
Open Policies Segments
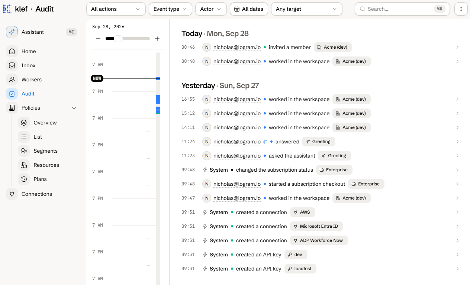tap(45, 151)
